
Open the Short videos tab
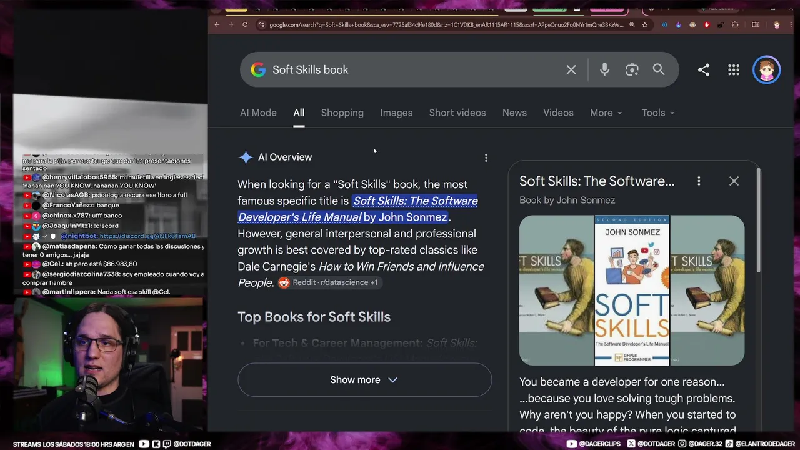coord(457,112)
